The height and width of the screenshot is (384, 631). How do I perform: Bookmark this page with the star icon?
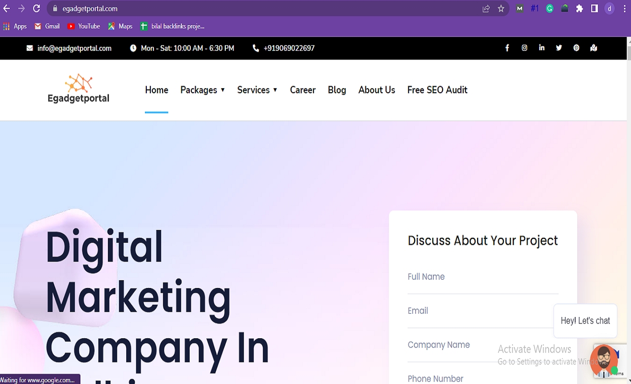[501, 8]
